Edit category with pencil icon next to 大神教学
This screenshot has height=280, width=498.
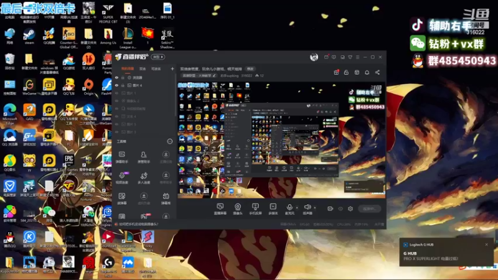click(x=214, y=75)
